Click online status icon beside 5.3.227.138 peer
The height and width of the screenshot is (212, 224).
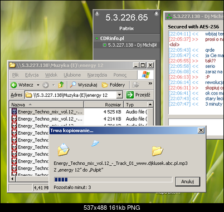point(105,45)
